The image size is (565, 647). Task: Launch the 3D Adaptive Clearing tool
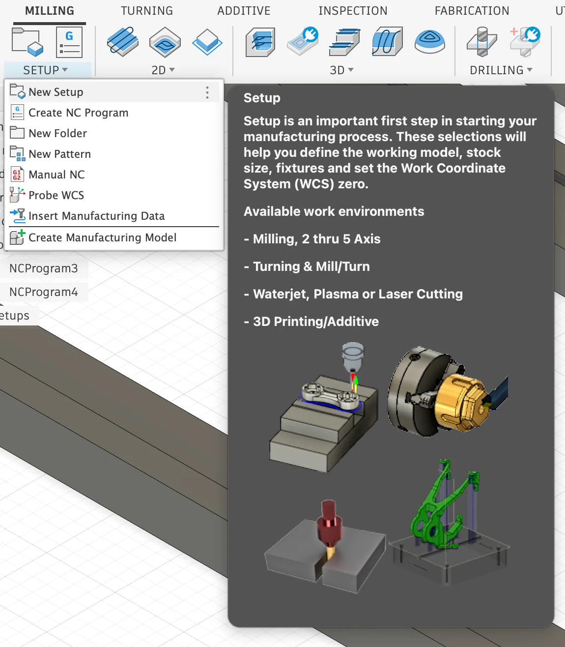pos(260,42)
